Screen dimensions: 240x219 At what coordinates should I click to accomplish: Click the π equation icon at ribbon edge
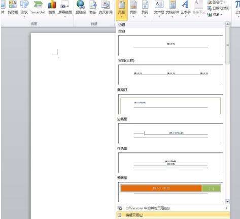[x=237, y=5]
